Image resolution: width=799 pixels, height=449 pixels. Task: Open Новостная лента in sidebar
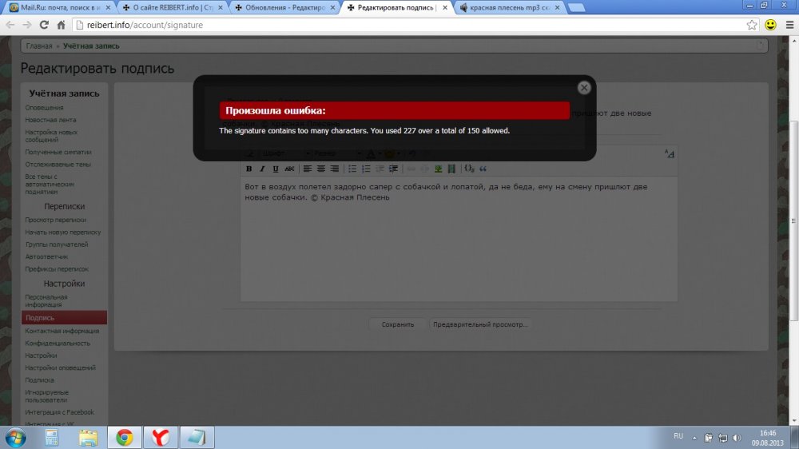(50, 120)
